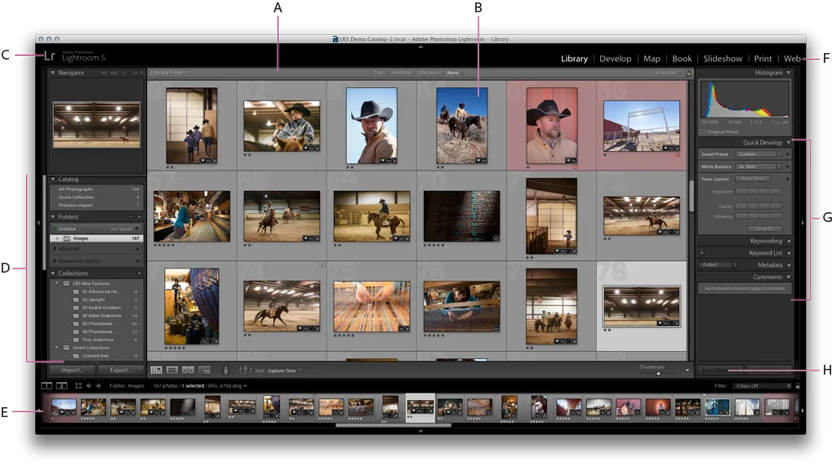832x466 pixels.
Task: Click the filmstrip grid shortcut icon
Action: pyautogui.click(x=78, y=386)
